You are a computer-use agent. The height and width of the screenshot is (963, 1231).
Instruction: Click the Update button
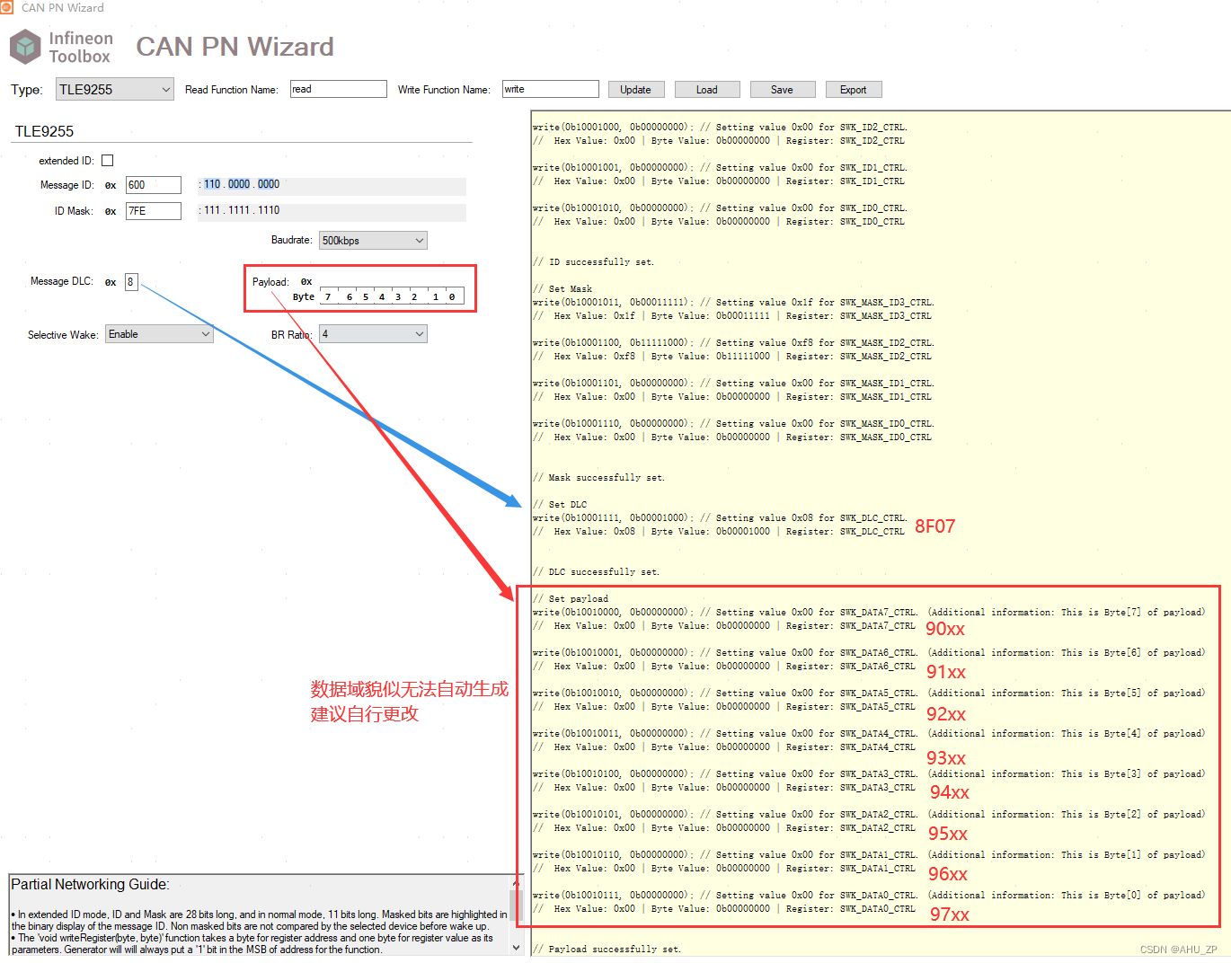click(636, 89)
